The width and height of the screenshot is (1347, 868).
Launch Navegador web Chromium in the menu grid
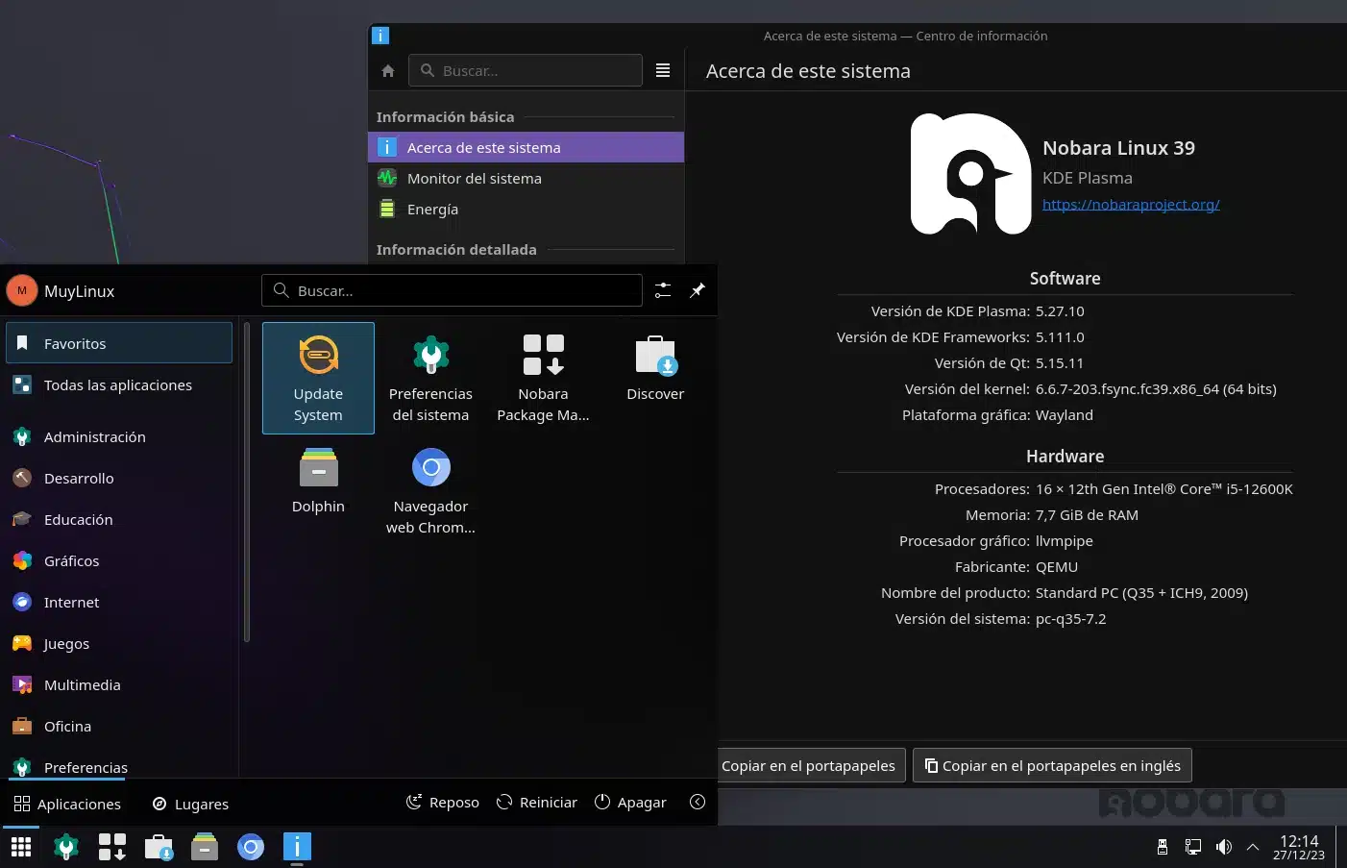pyautogui.click(x=430, y=491)
